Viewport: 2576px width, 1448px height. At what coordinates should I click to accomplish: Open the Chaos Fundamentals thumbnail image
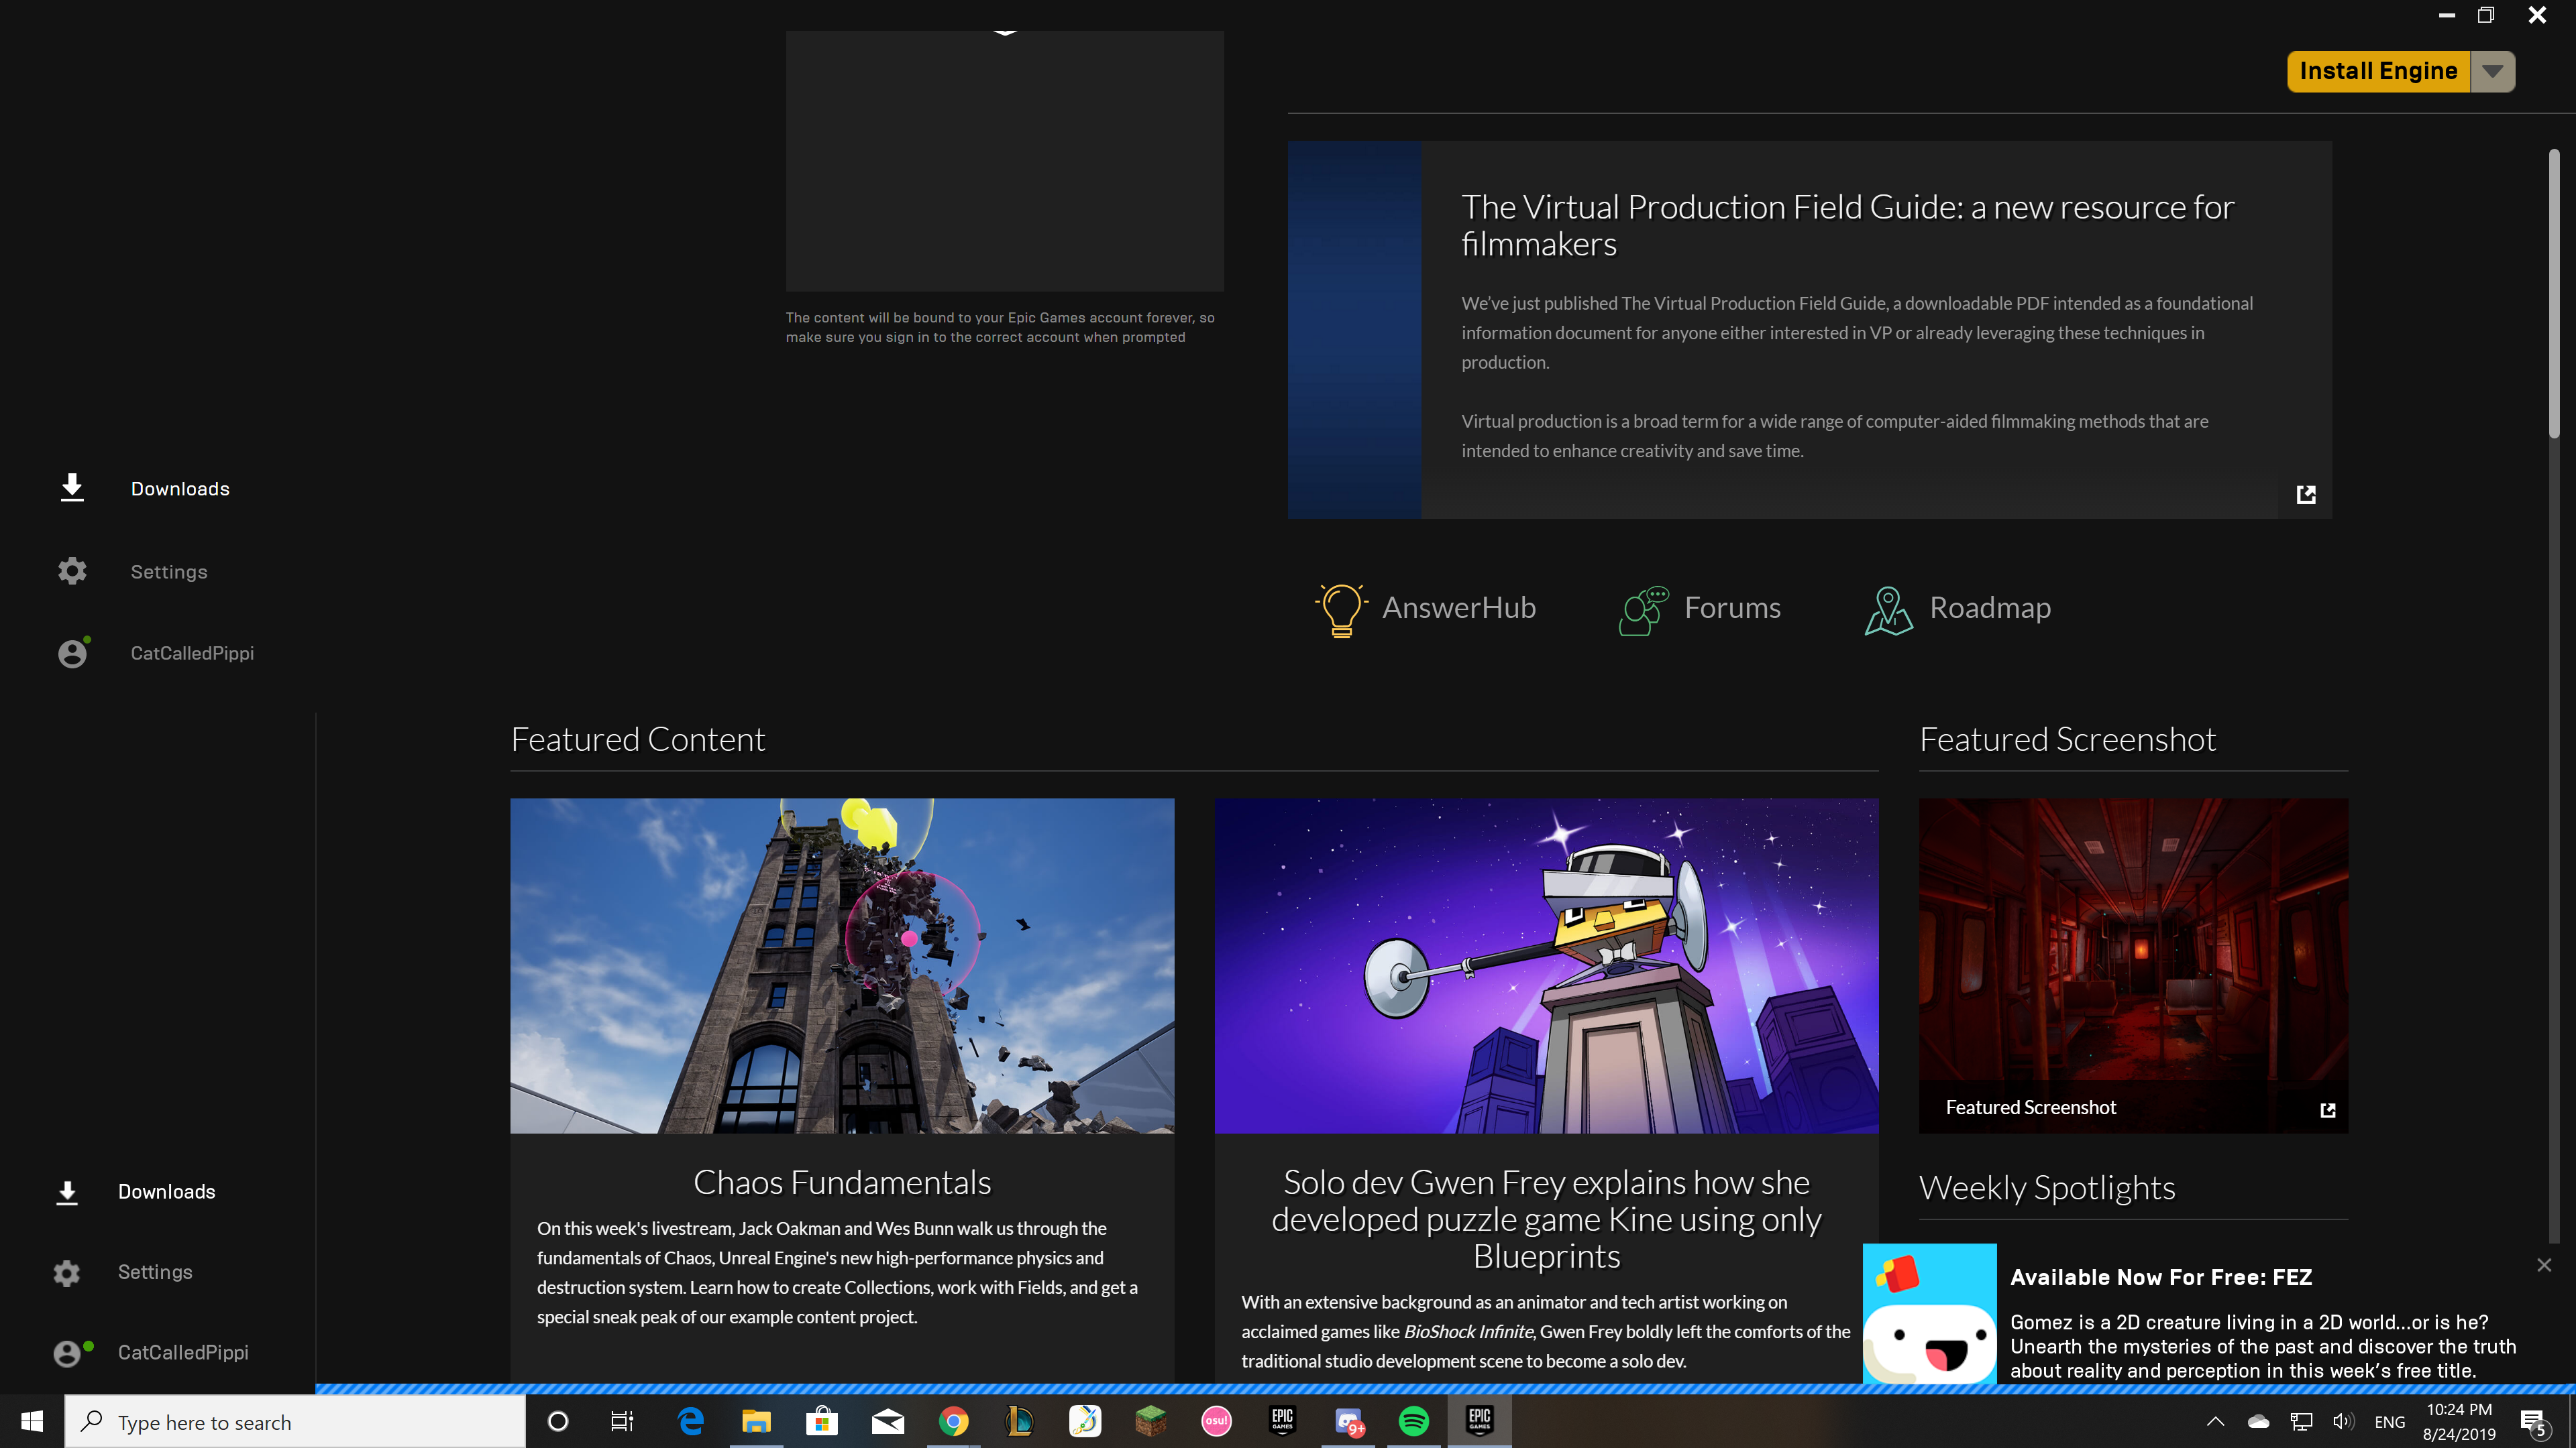842,965
